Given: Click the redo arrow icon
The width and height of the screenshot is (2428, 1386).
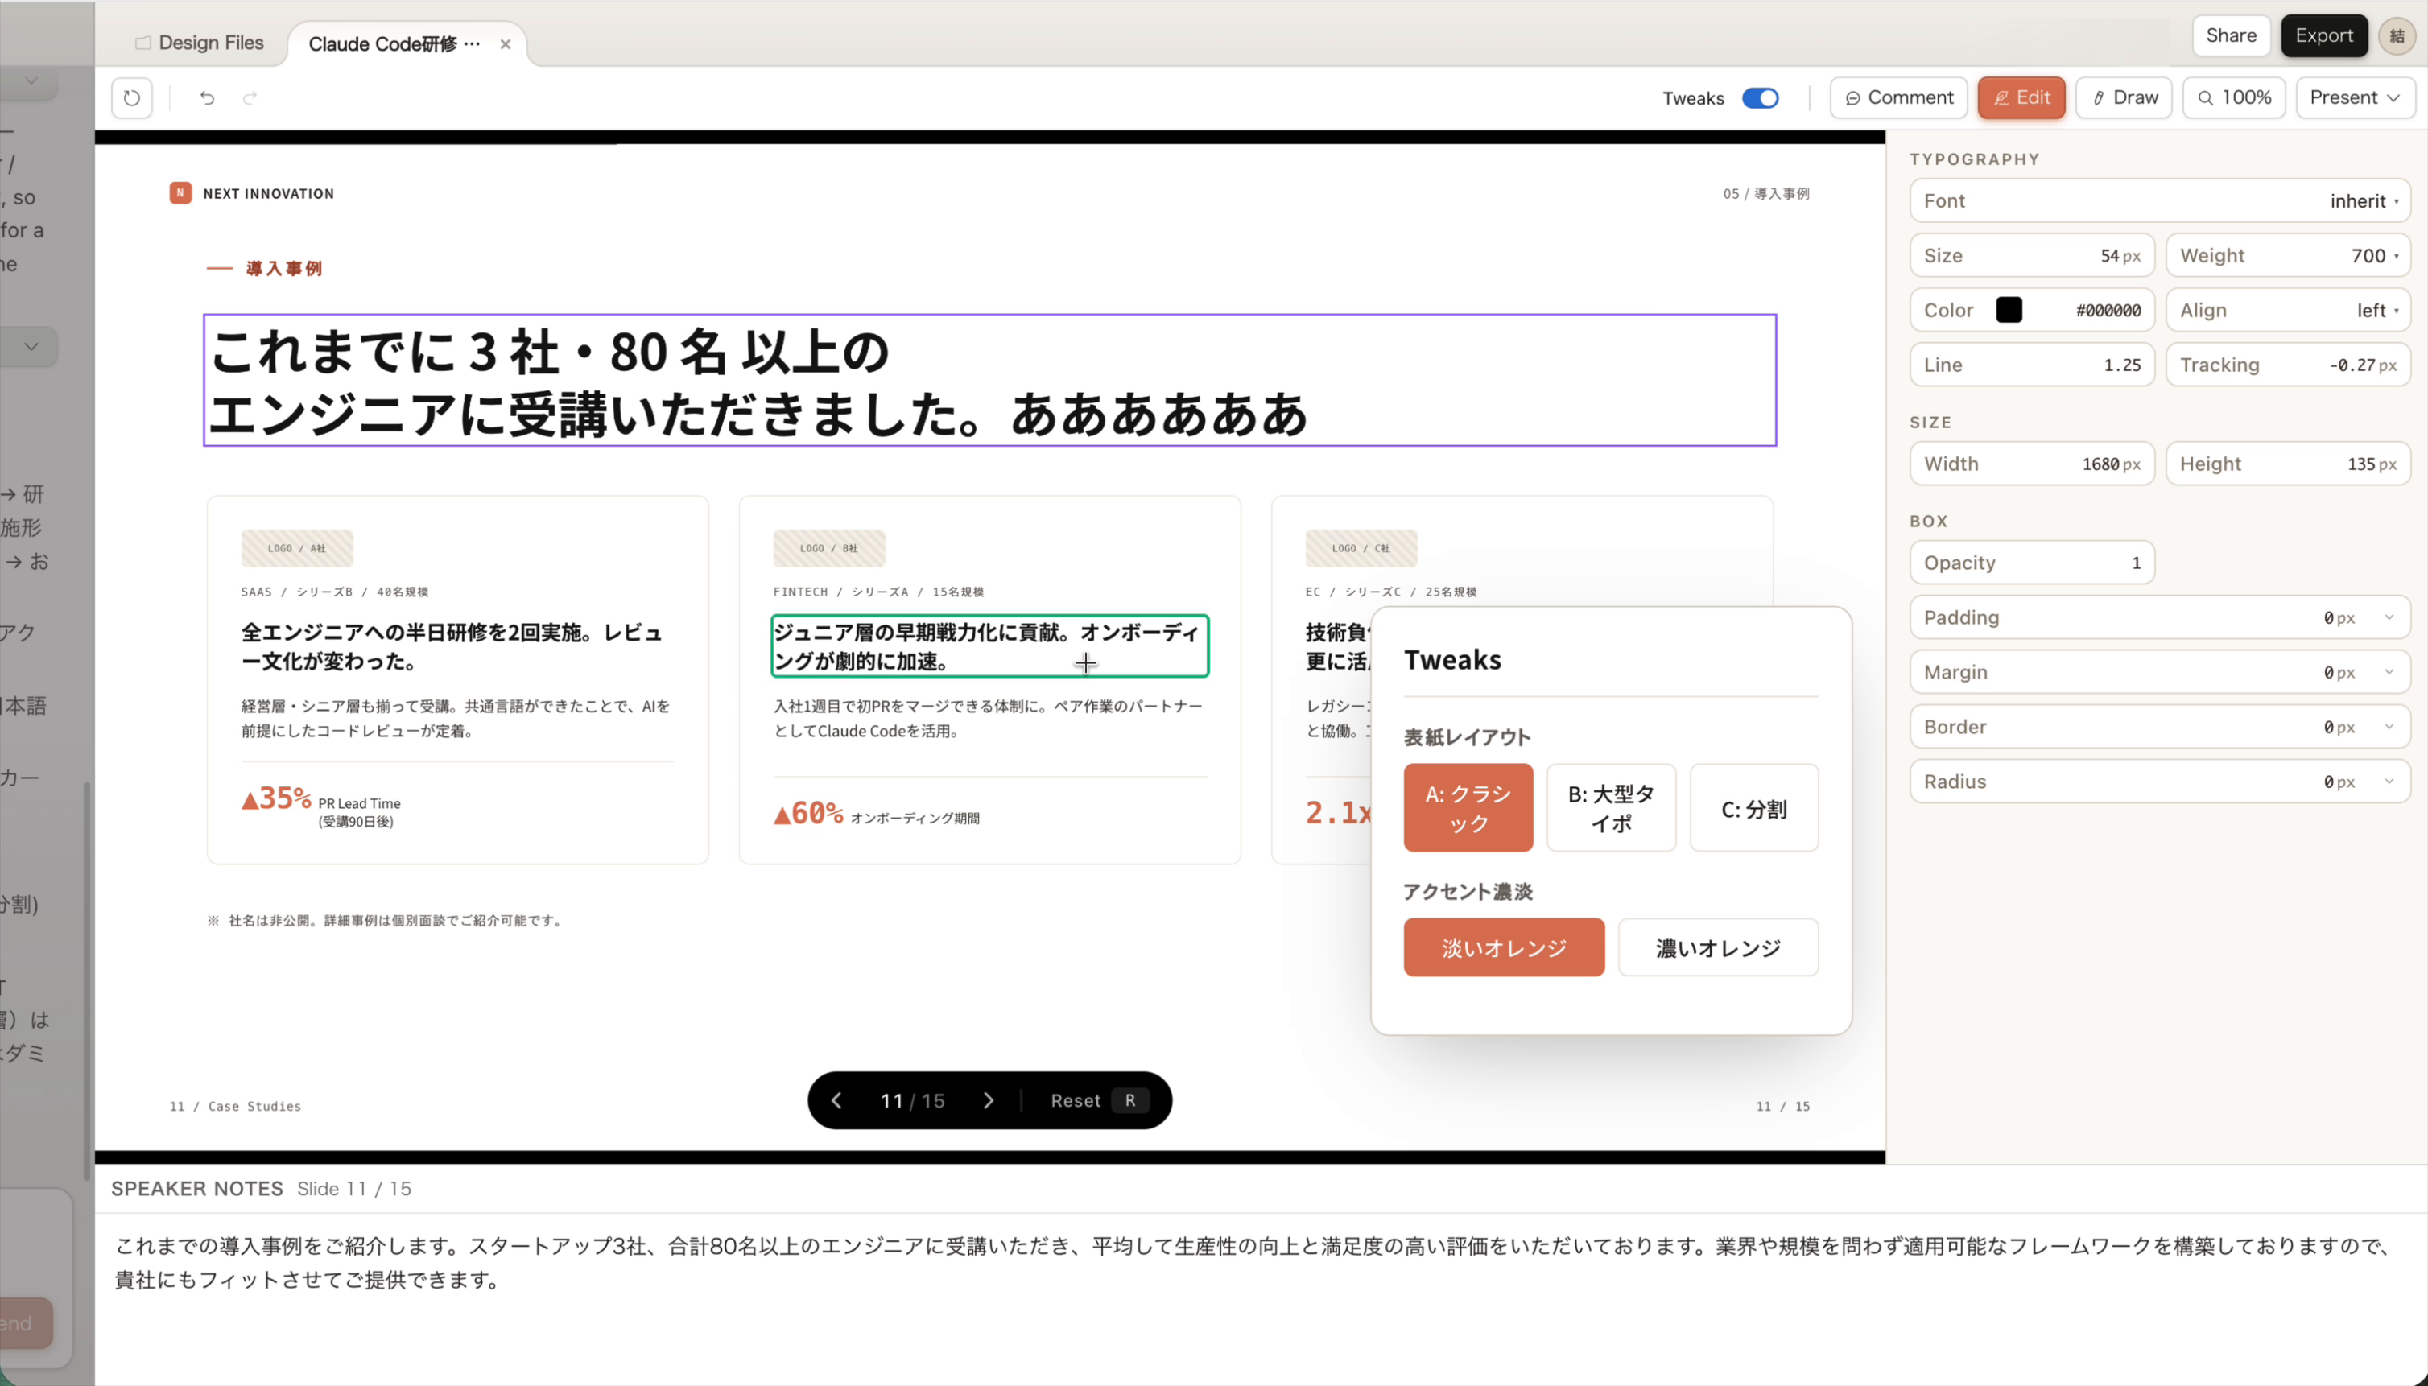Looking at the screenshot, I should (250, 97).
